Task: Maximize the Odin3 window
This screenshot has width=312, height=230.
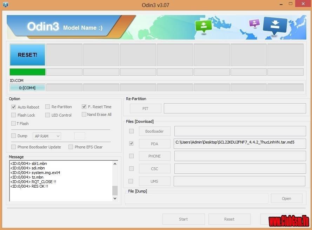Action: coord(291,4)
